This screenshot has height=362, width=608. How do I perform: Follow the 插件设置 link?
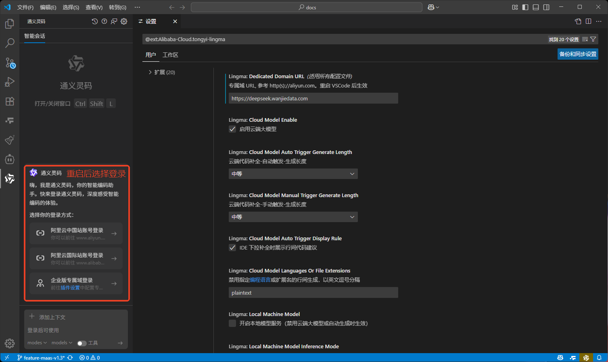coord(70,288)
